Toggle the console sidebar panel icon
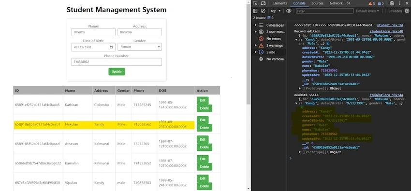This screenshot has height=191, width=411. (255, 11)
